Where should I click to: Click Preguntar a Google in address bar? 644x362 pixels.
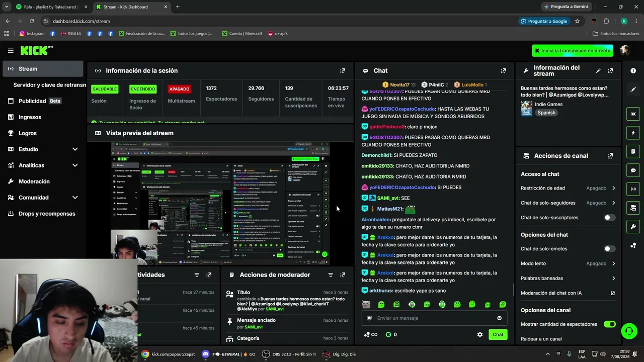[x=543, y=21]
